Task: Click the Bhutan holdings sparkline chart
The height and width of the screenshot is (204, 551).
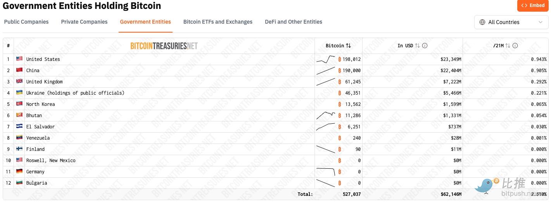Action: tap(326, 115)
